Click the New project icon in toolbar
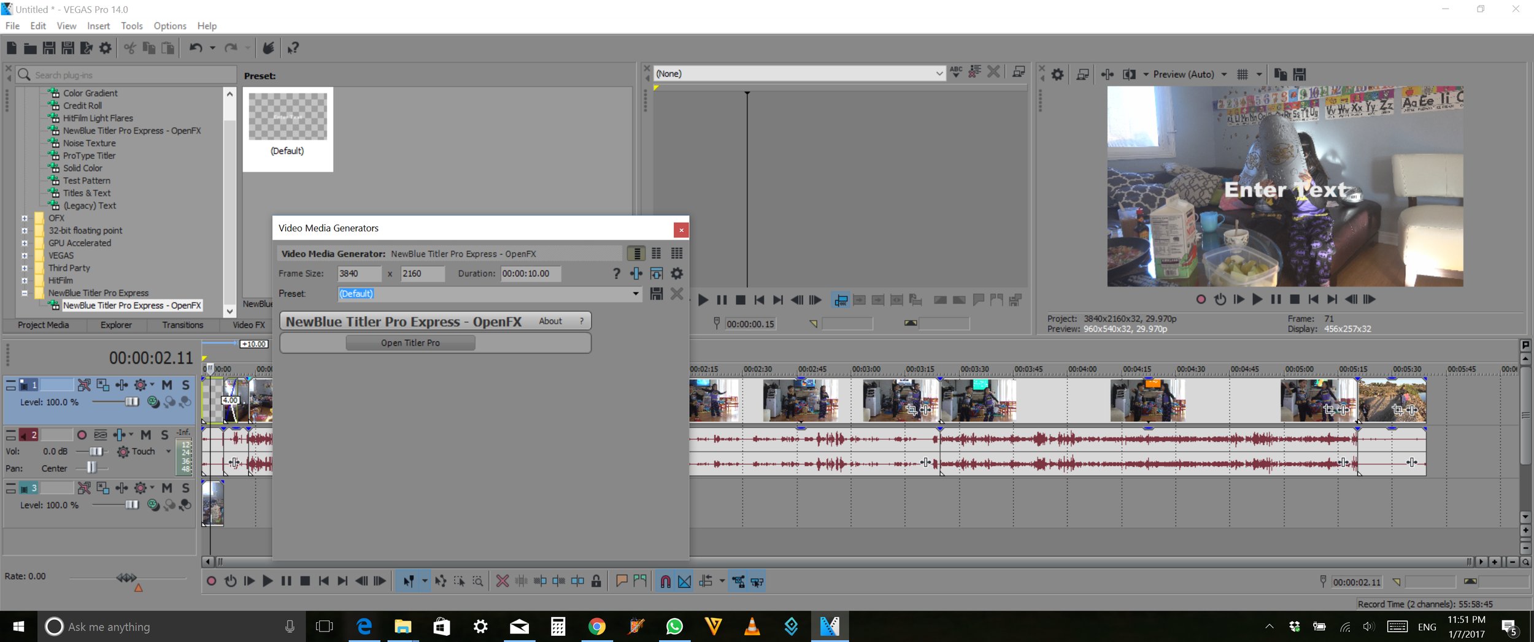The width and height of the screenshot is (1534, 642). coord(12,48)
